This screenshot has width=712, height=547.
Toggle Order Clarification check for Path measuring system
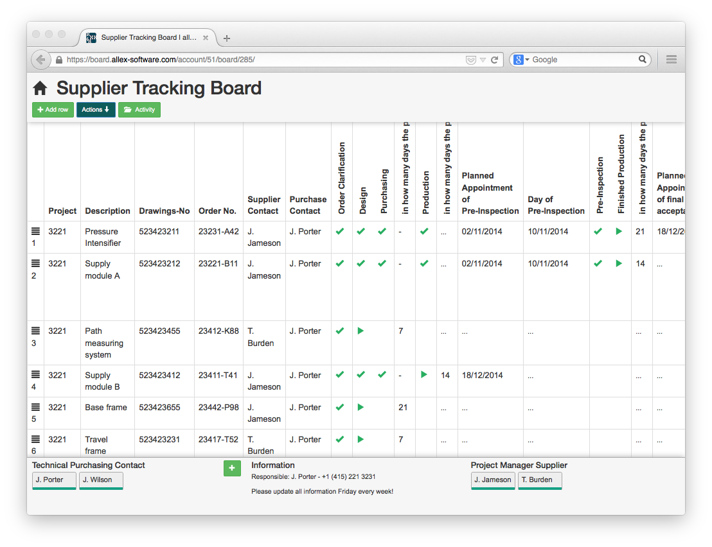coord(340,331)
